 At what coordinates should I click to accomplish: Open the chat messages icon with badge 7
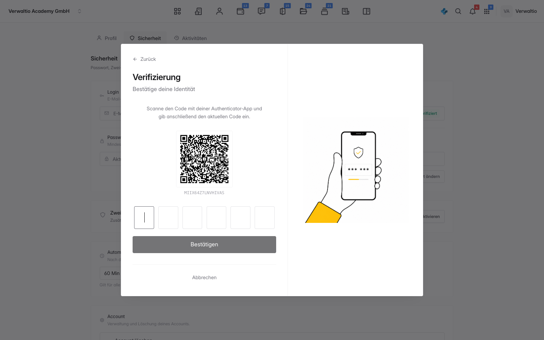click(x=261, y=11)
